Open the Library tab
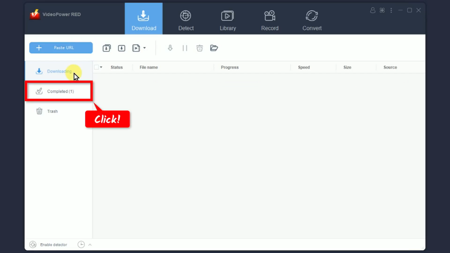The image size is (450, 253). (227, 20)
